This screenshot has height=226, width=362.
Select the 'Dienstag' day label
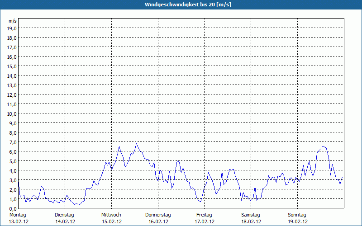pos(64,215)
